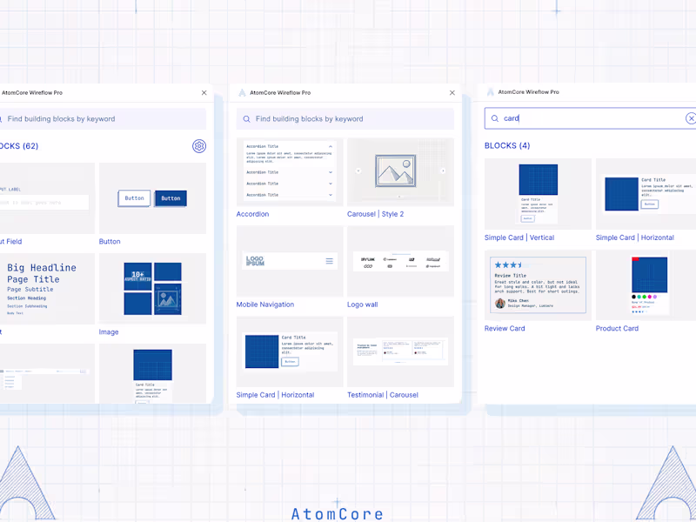The height and width of the screenshot is (522, 696).
Task: Click the search magnifier in right panel
Action: pos(494,118)
